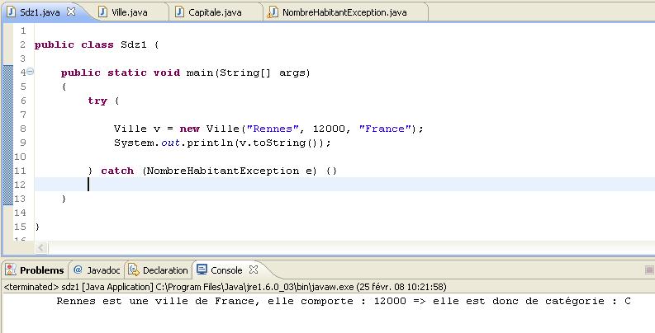655x333 pixels.
Task: Click the terminate button in Console toolbar
Action: point(649,270)
